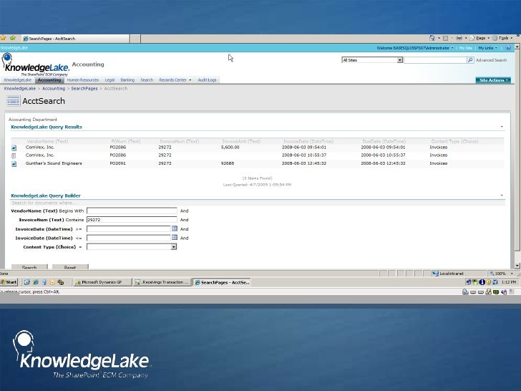Click the Windows Start button
The image size is (521, 391).
coord(9,282)
